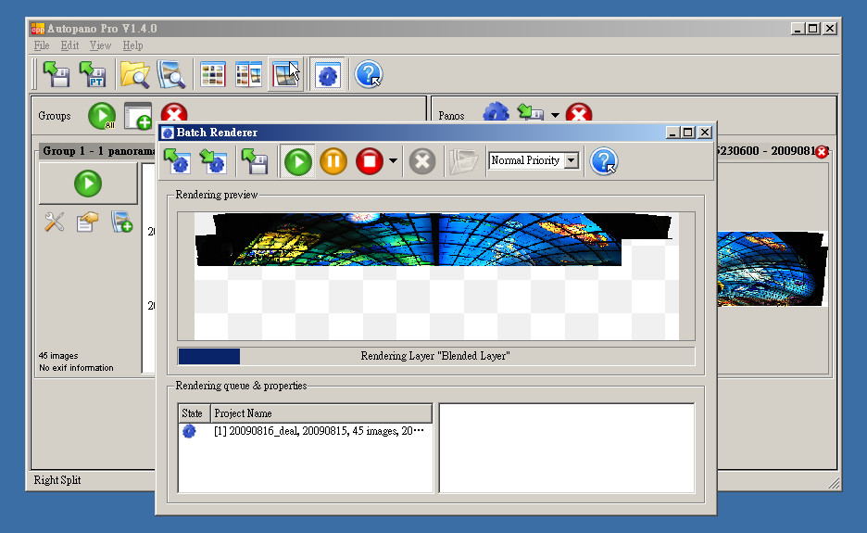
Task: Click the job state gear icon in queue
Action: [189, 431]
